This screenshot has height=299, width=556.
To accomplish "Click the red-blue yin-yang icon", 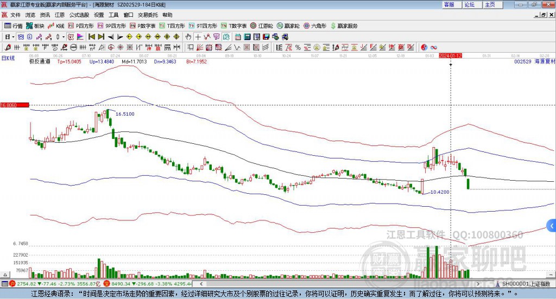I will pos(424,47).
